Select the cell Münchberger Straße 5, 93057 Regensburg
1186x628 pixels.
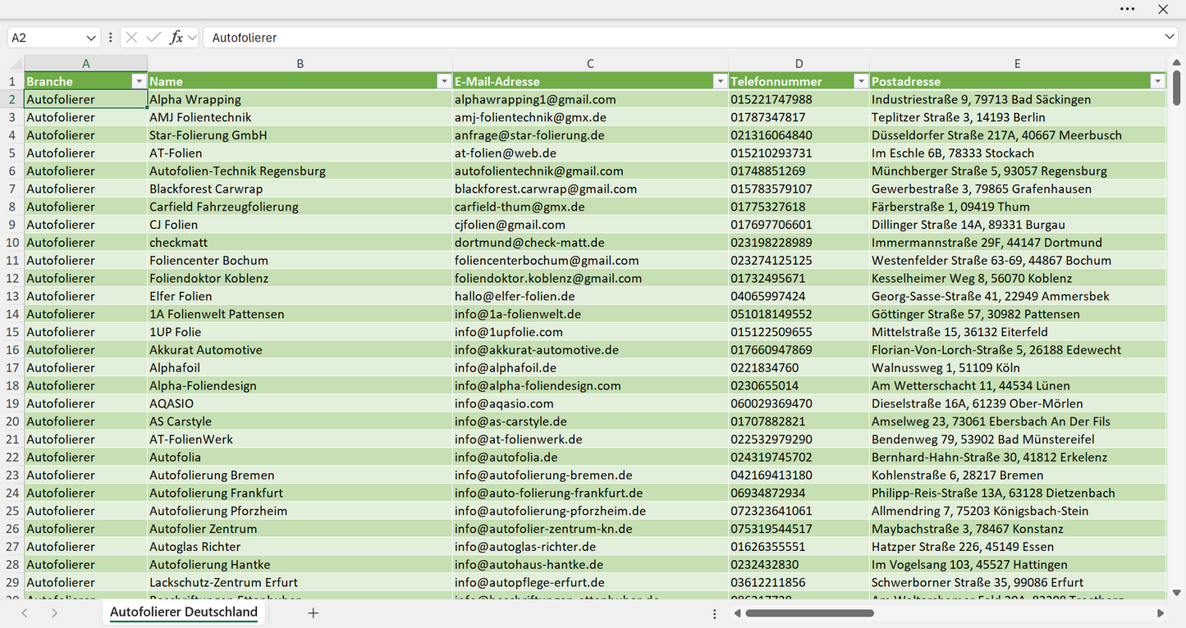(1018, 171)
